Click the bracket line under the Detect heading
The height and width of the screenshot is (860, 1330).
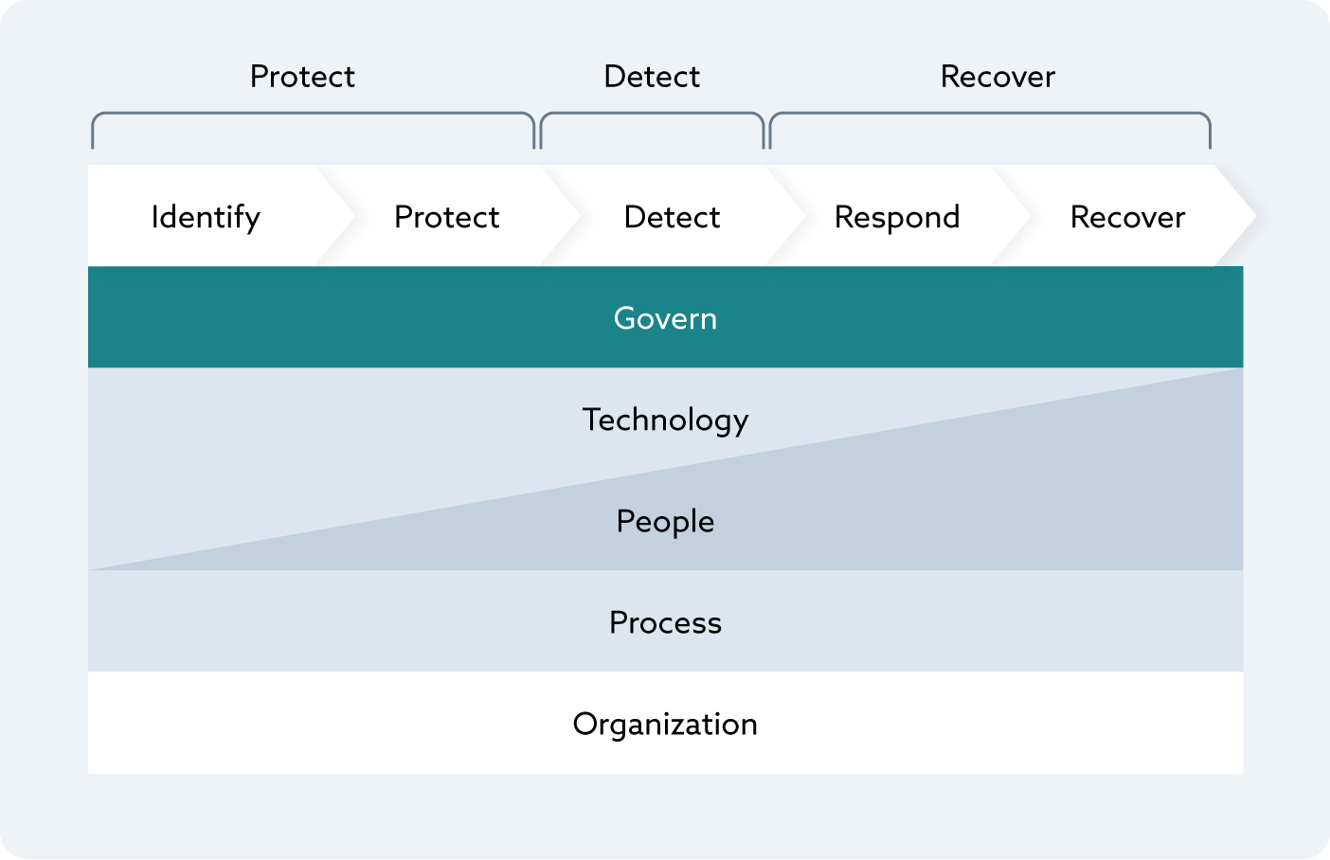pos(652,114)
